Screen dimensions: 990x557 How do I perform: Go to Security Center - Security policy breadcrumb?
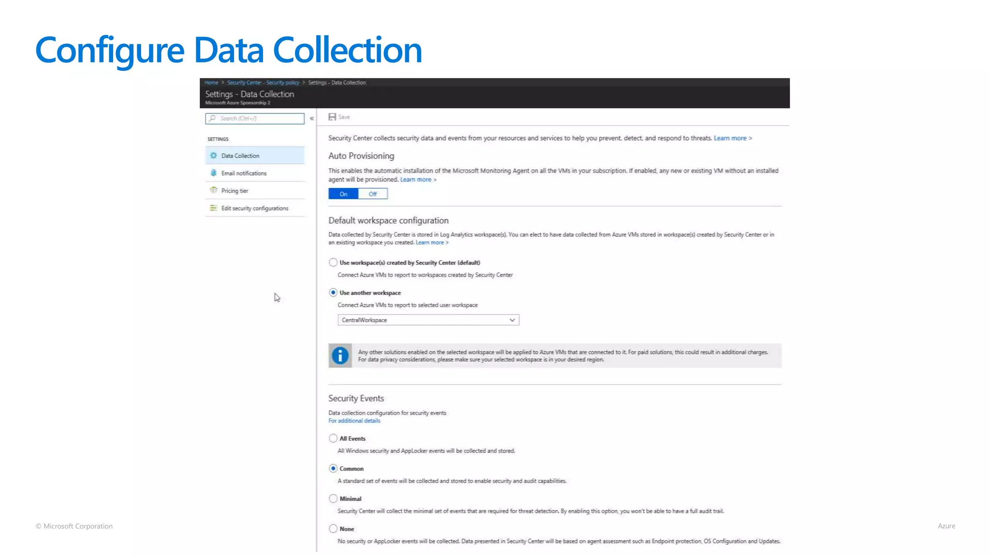pos(263,83)
